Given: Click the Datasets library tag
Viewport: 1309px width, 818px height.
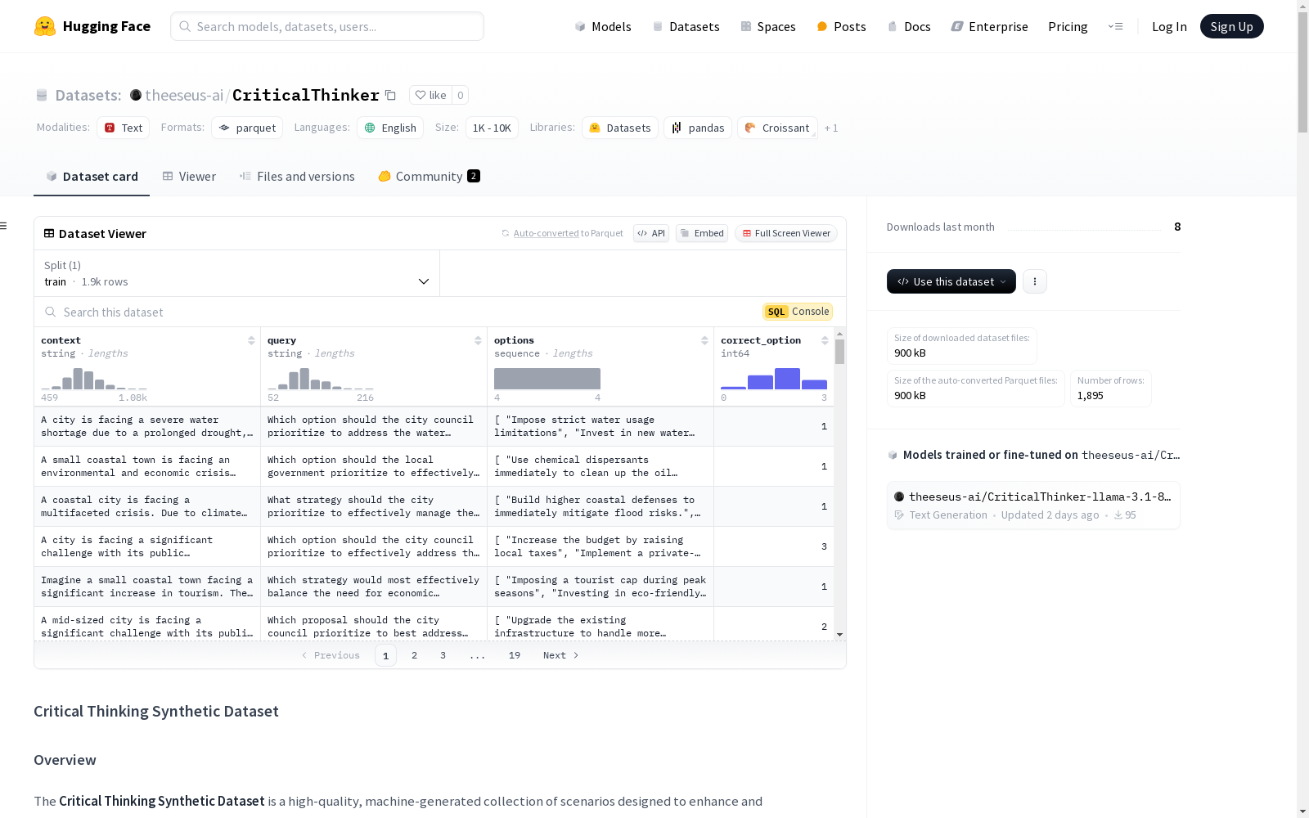Looking at the screenshot, I should point(620,128).
